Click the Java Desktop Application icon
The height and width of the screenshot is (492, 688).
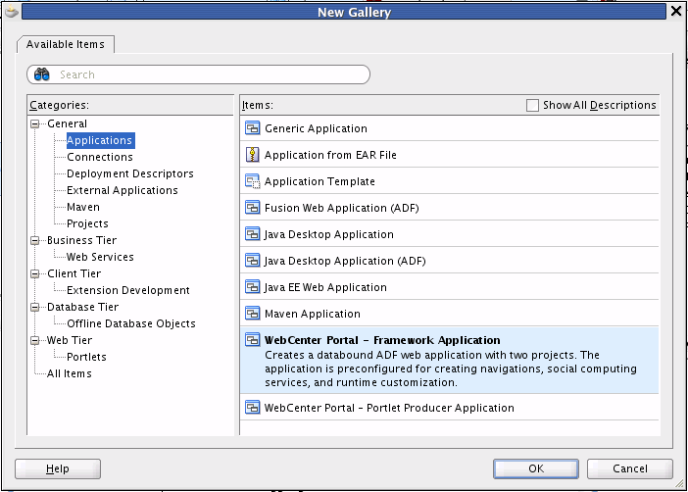click(x=252, y=234)
